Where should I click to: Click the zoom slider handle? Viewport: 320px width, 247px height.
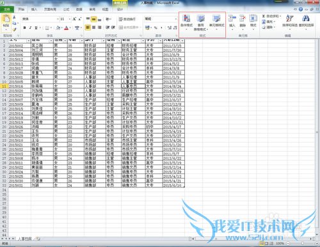[303, 243]
